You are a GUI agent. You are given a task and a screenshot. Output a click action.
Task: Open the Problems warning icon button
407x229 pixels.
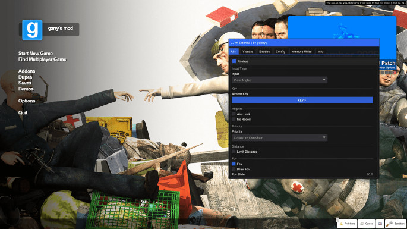348,224
